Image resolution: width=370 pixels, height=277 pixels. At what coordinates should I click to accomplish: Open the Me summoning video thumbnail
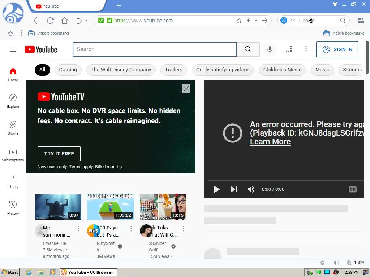click(x=58, y=207)
